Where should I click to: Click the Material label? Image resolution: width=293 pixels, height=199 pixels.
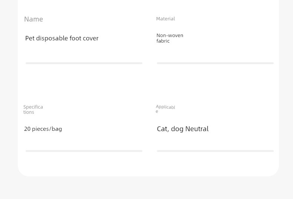pyautogui.click(x=165, y=19)
